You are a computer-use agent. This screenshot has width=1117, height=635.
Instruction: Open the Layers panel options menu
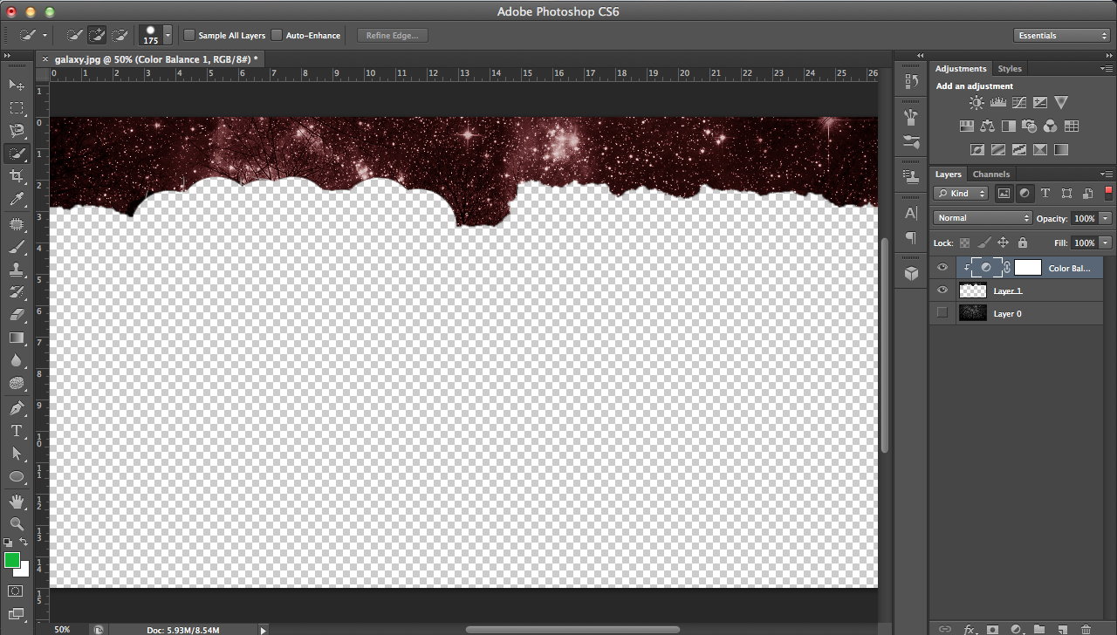pyautogui.click(x=1107, y=174)
